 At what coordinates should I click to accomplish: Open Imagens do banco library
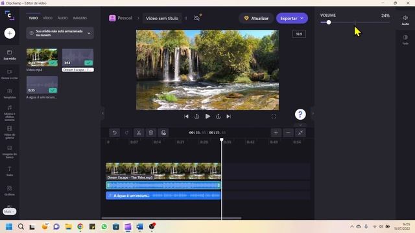point(10,152)
